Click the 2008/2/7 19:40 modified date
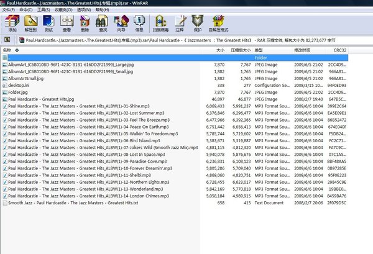 [x=308, y=99]
